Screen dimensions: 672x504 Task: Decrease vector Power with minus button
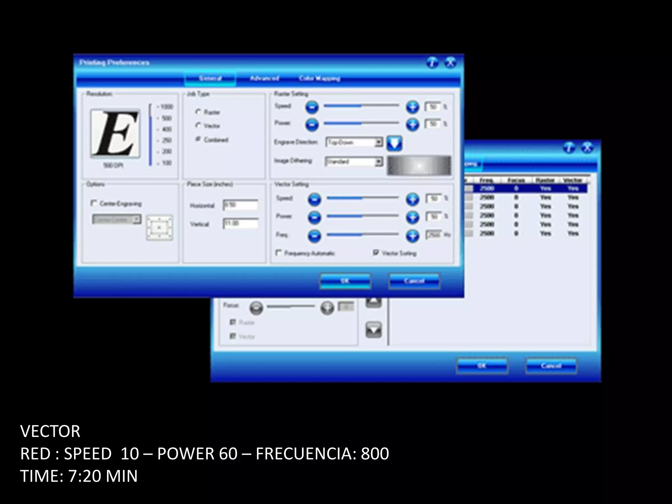[x=314, y=218]
